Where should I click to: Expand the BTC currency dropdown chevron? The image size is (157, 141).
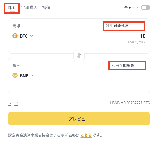(31, 36)
